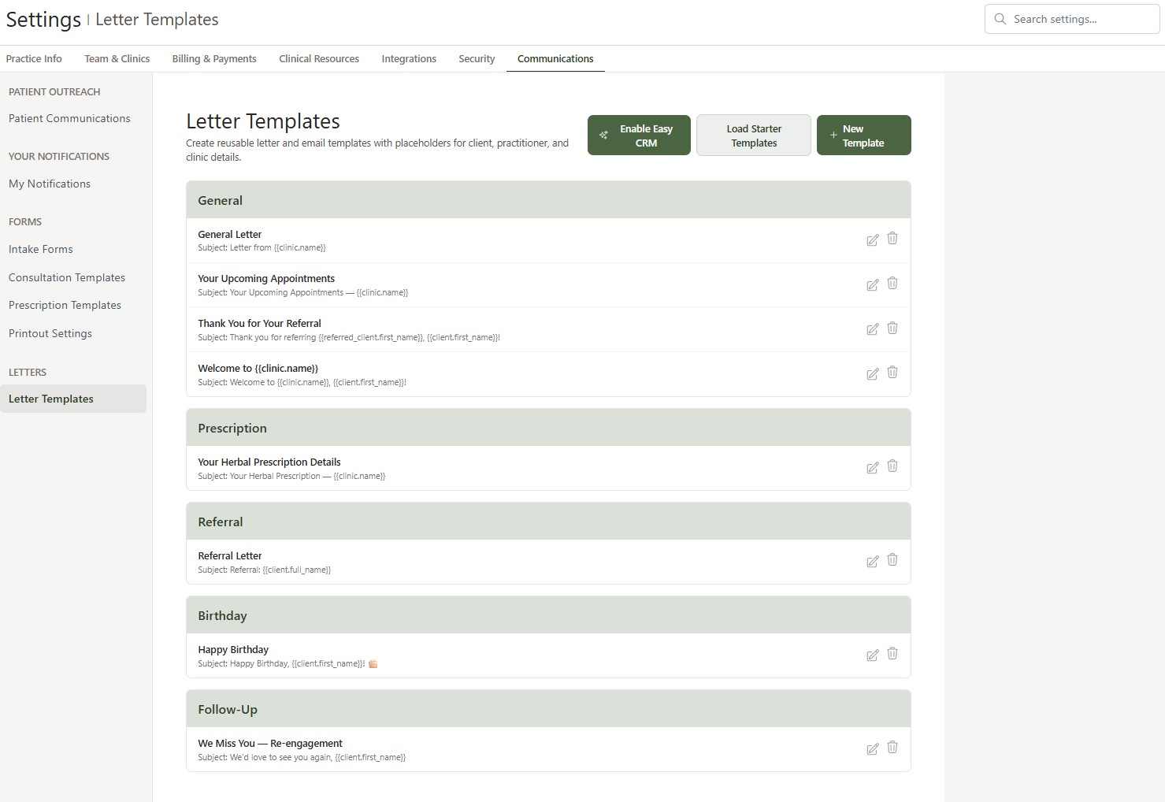Enable Easy CRM
This screenshot has height=802, width=1165.
[x=638, y=135]
